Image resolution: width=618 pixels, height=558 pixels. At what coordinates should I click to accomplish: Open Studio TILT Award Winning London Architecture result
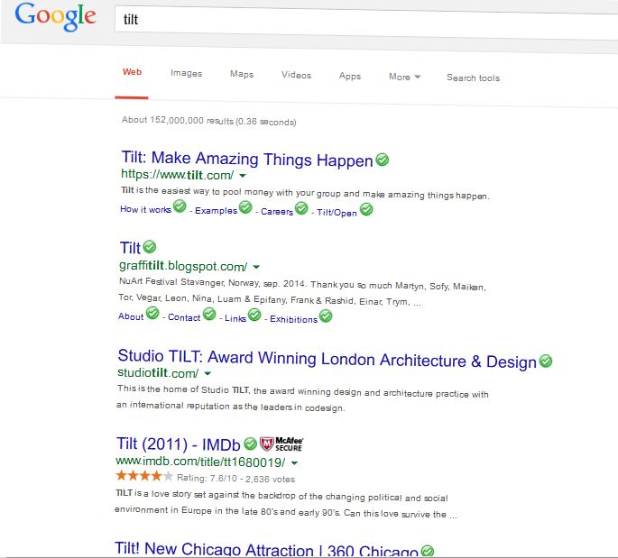pyautogui.click(x=327, y=359)
